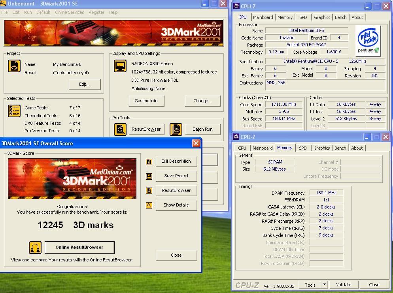Click the DRAM Frequency 180.1 MHz field
This screenshot has height=293, width=393.
click(326, 193)
